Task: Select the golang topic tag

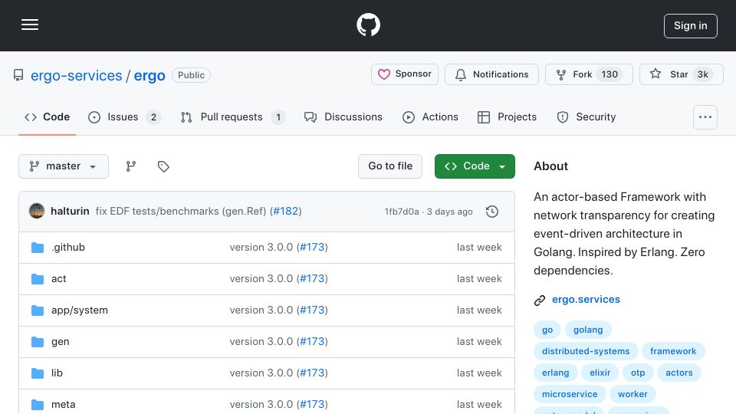Action: (x=588, y=330)
